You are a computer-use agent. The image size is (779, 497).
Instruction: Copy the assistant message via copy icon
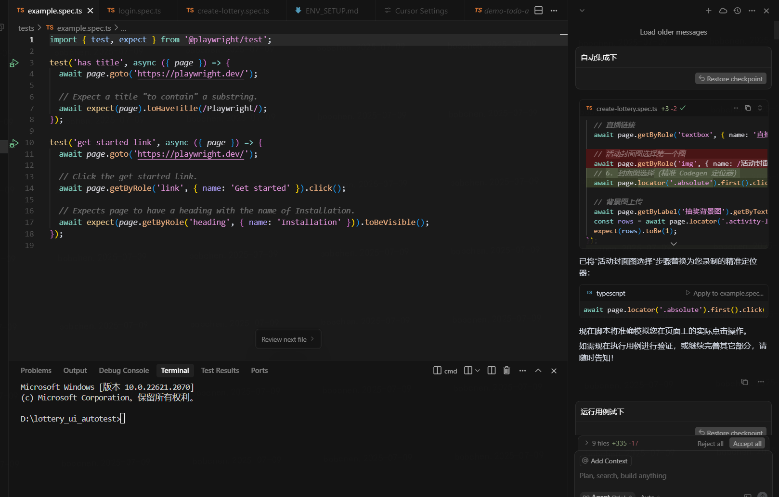point(744,382)
